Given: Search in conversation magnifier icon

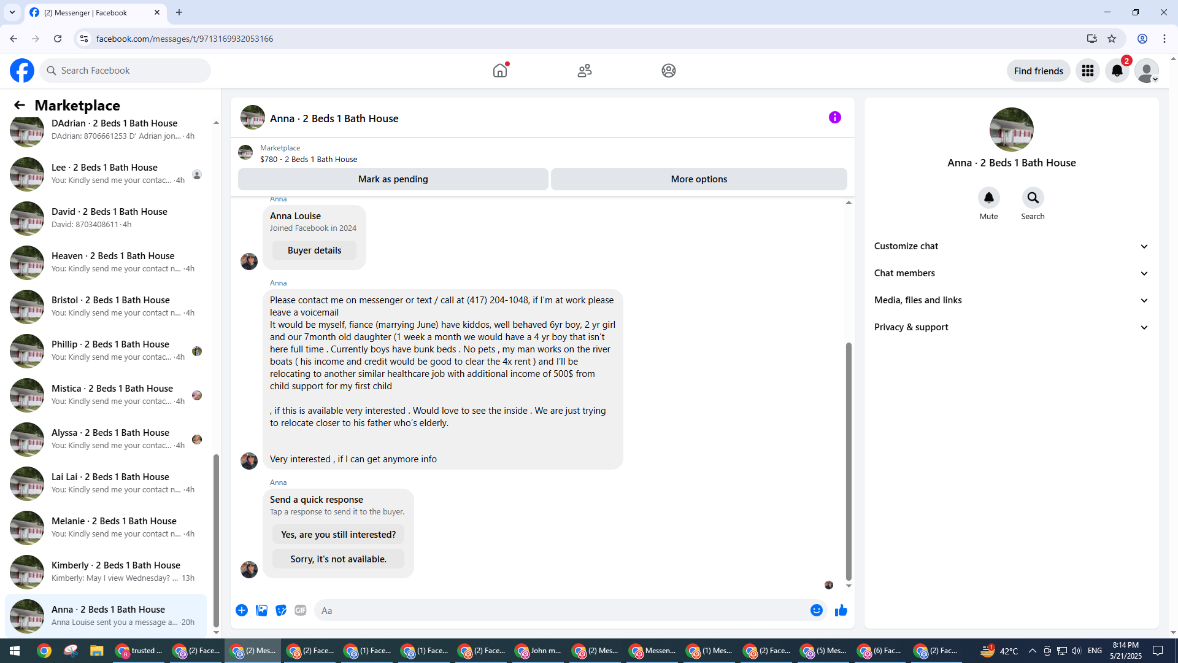Looking at the screenshot, I should (x=1033, y=198).
